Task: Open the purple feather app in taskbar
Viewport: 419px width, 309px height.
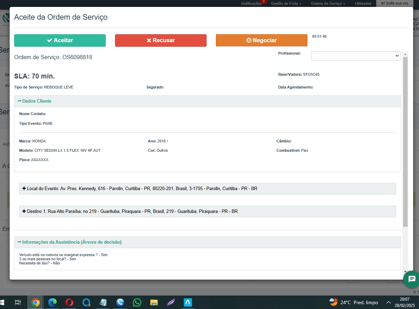Action: (171, 302)
